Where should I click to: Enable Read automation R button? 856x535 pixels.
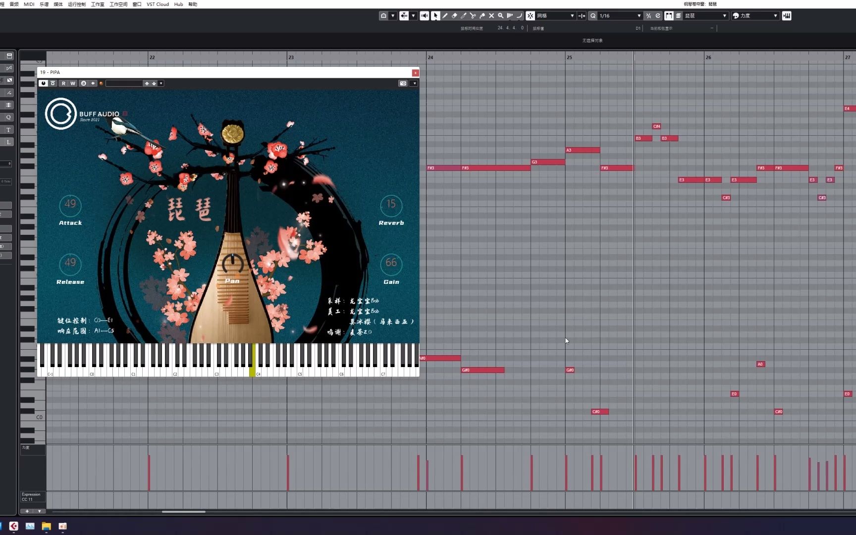click(63, 83)
